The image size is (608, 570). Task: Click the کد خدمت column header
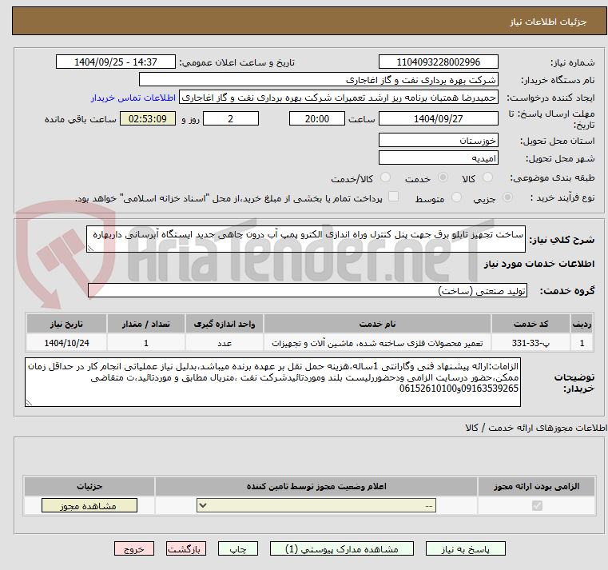[531, 324]
